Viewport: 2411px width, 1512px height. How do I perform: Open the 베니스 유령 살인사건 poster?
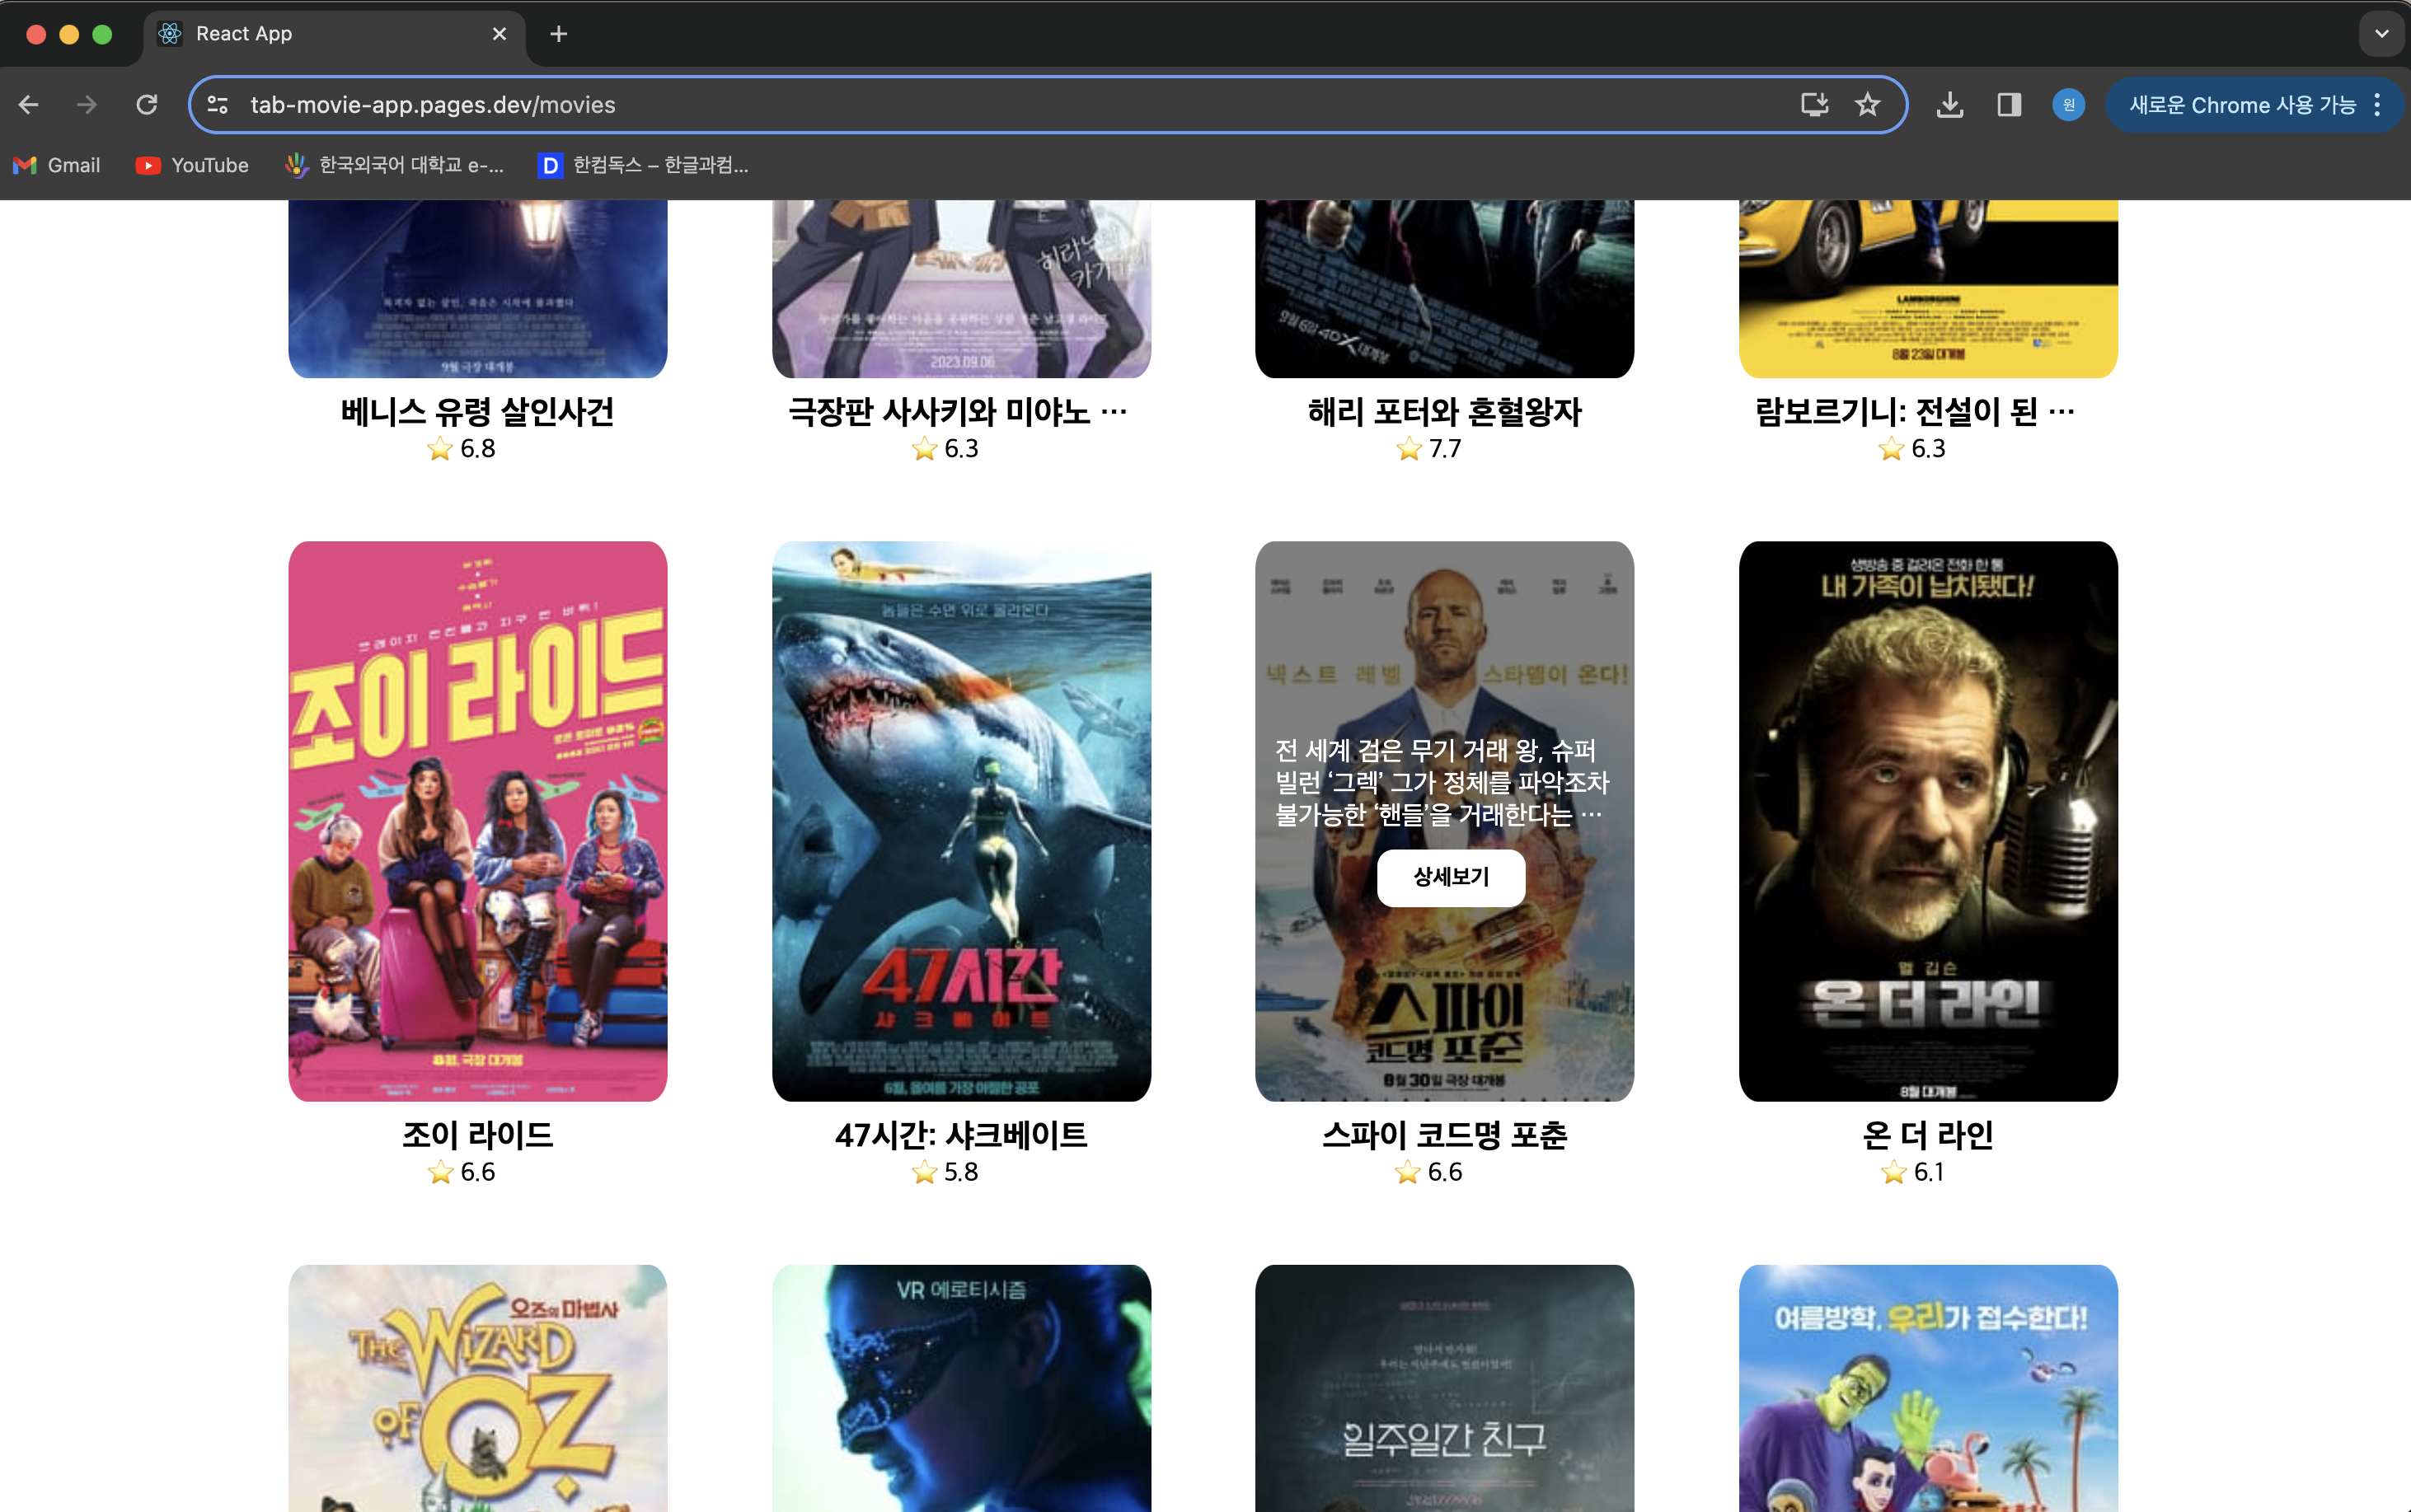477,289
